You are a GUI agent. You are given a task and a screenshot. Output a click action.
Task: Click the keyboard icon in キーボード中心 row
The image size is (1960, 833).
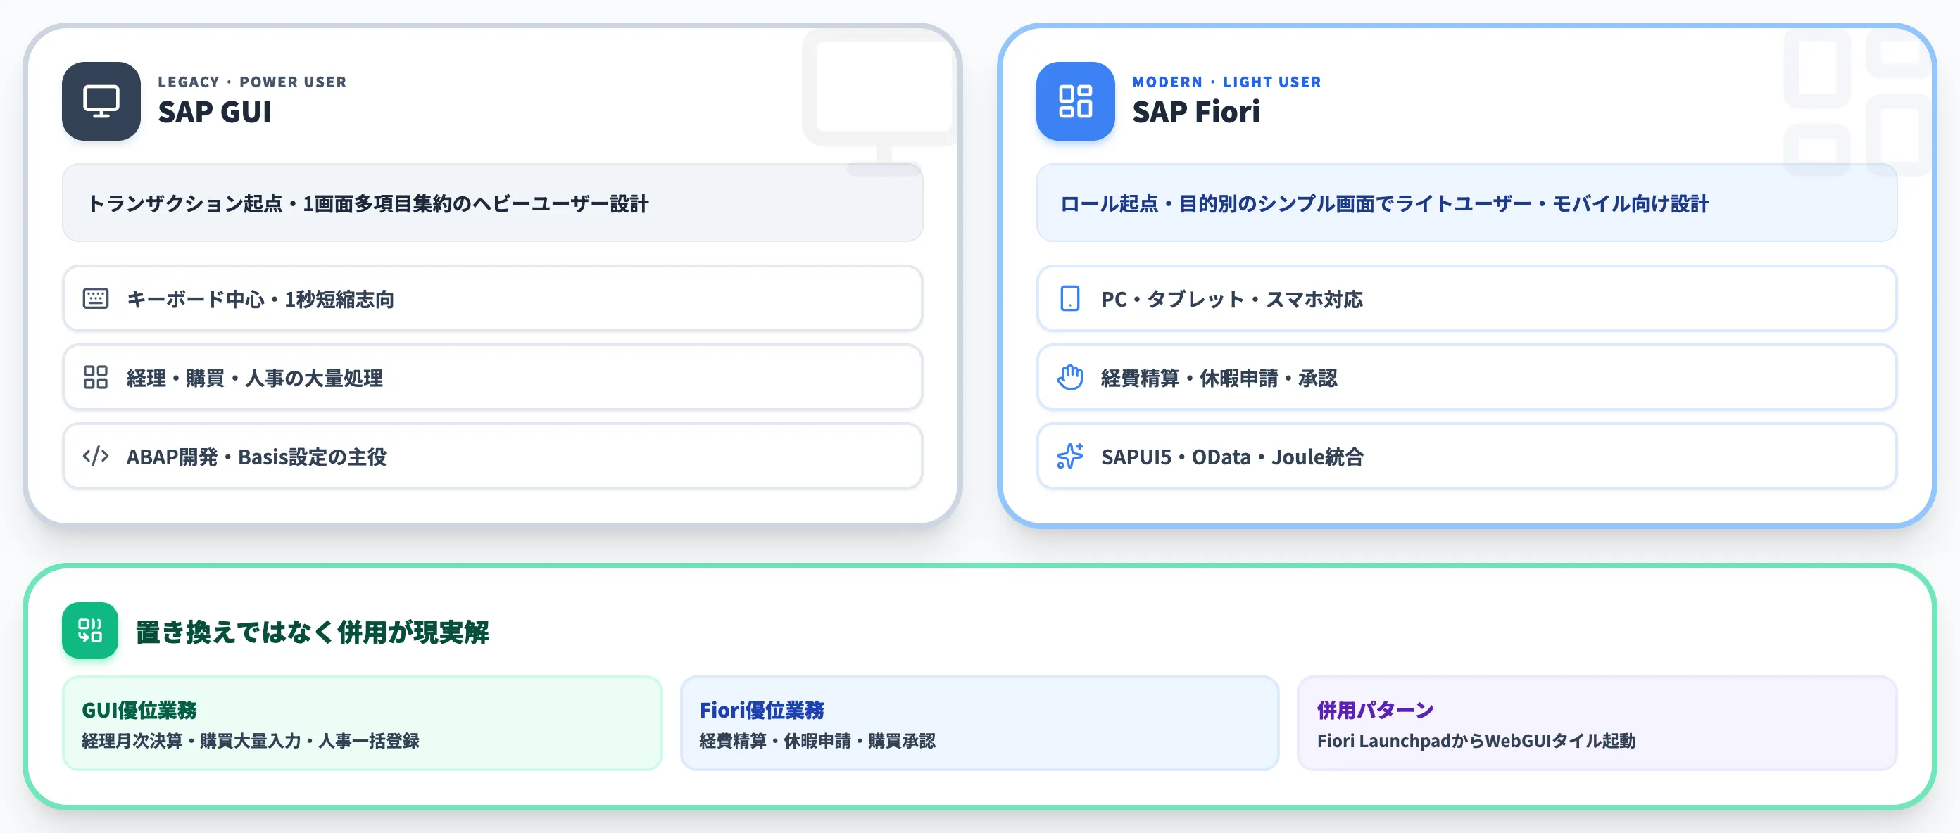(x=96, y=299)
